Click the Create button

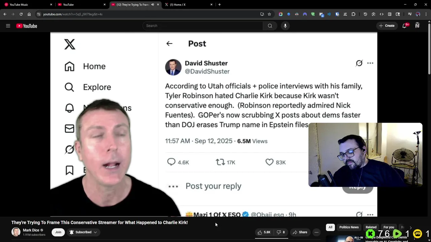click(387, 26)
